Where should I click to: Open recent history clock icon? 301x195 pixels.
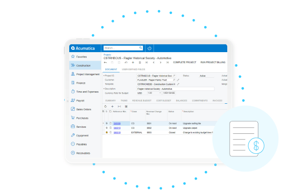pos(149,48)
